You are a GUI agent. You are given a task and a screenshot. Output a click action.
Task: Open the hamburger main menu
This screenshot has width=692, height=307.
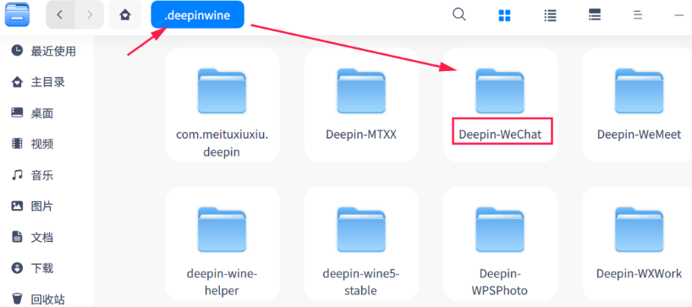[x=638, y=15]
